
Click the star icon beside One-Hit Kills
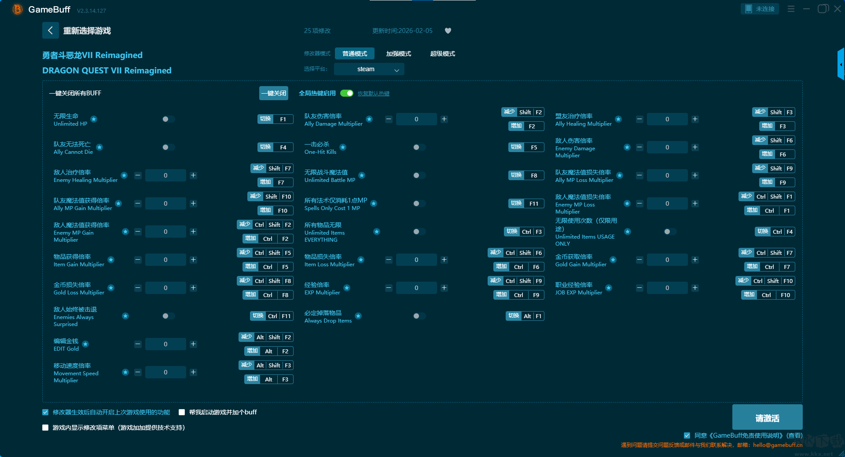343,147
